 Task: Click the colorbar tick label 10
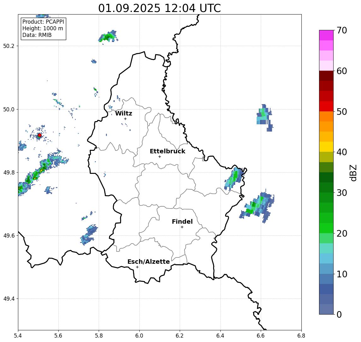click(x=342, y=274)
